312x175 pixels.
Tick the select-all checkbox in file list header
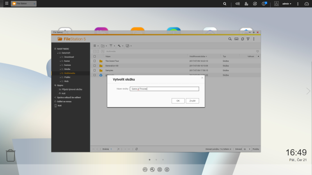pyautogui.click(x=95, y=56)
